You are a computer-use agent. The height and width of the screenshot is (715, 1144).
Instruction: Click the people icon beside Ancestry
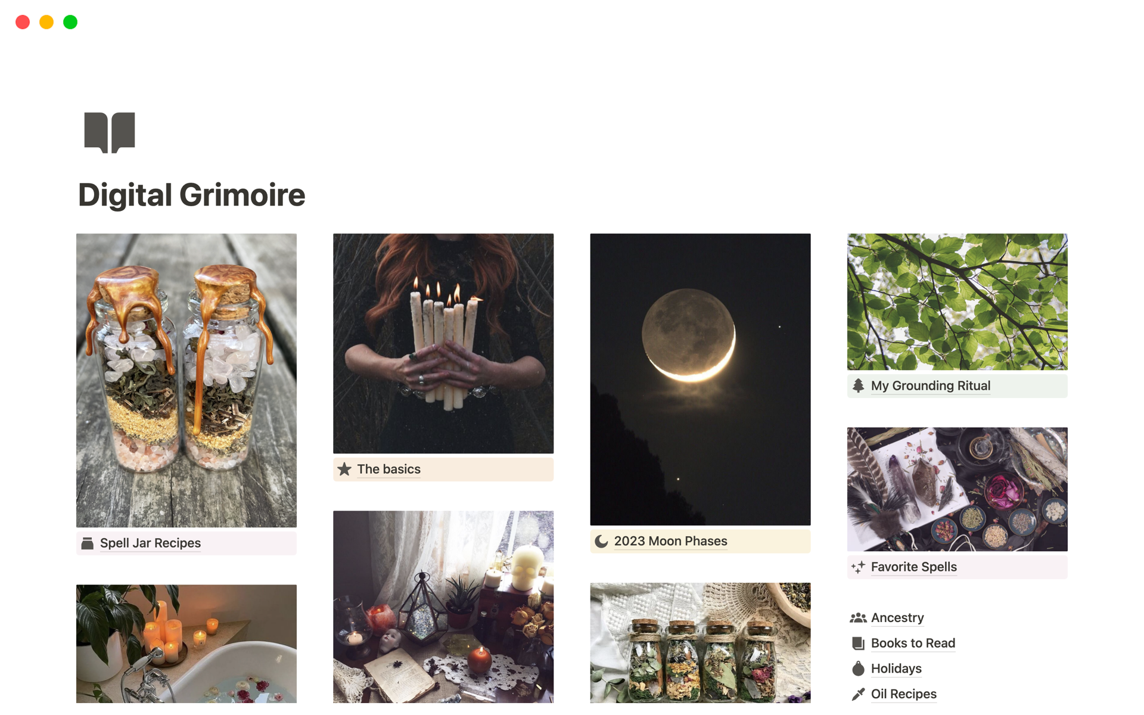click(x=858, y=618)
